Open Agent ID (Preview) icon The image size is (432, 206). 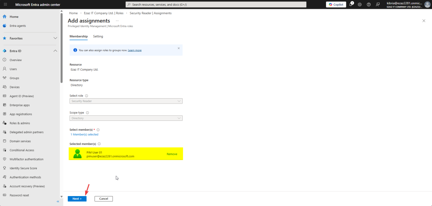(x=5, y=96)
